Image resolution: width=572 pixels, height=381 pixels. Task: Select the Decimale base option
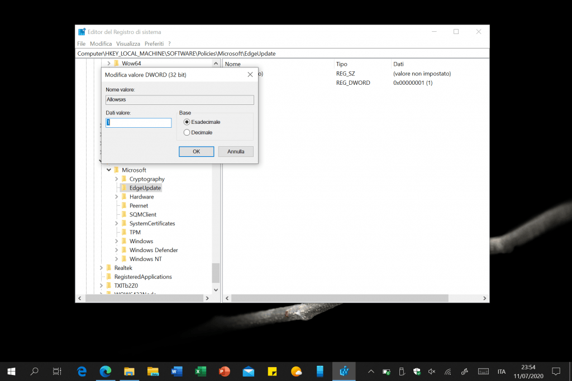coord(187,133)
